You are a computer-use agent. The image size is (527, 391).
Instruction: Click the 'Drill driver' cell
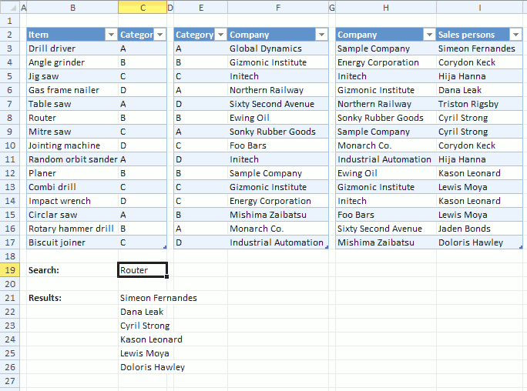point(72,48)
